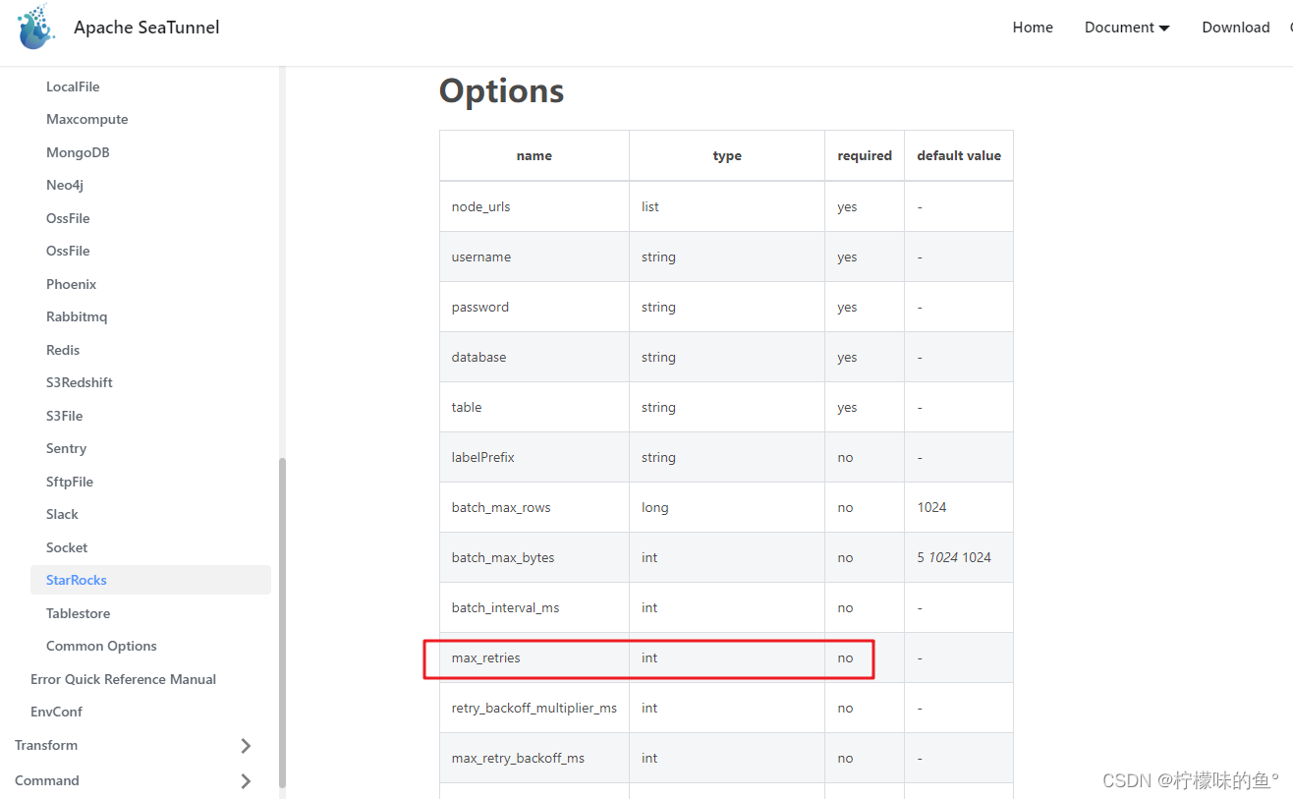Open the Download page
This screenshot has height=799, width=1293.
coord(1236,28)
